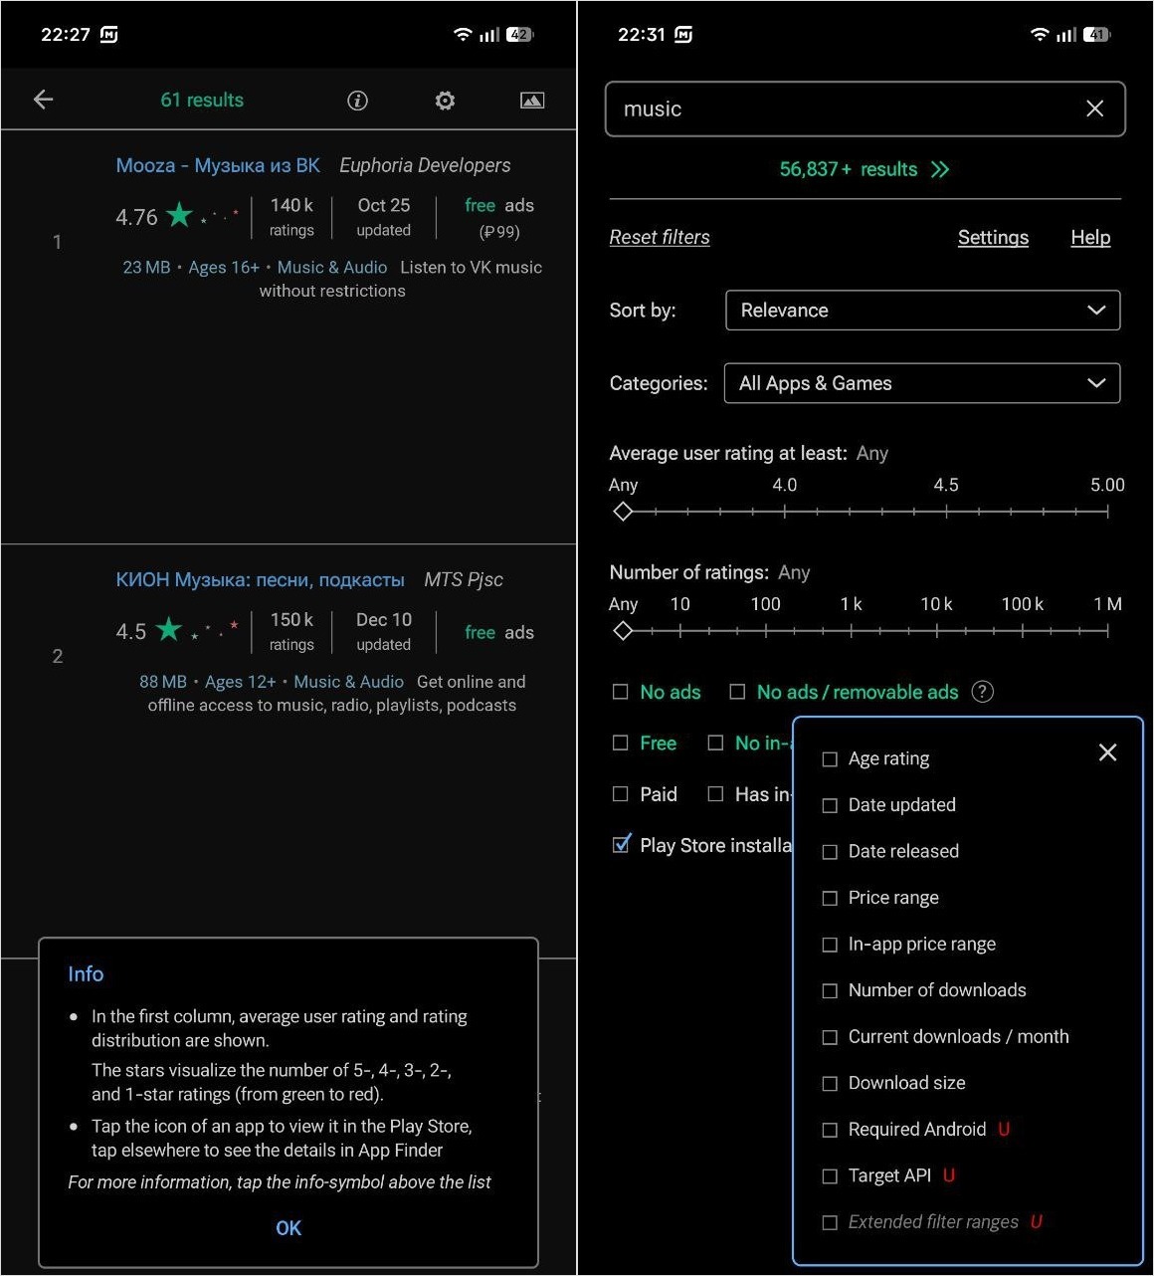The image size is (1154, 1276).
Task: Click the Reset filters link
Action: click(660, 237)
